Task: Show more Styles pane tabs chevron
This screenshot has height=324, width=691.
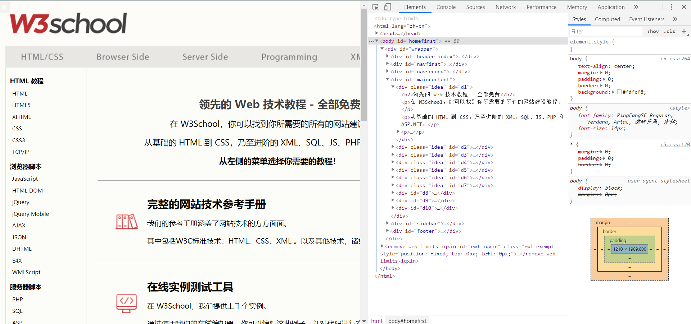Action: [x=675, y=19]
